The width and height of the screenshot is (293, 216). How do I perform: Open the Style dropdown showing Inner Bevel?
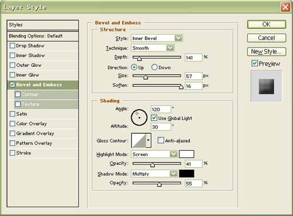tap(156, 38)
